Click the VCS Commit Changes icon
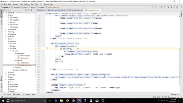The image size is (183, 103). pyautogui.click(x=171, y=7)
